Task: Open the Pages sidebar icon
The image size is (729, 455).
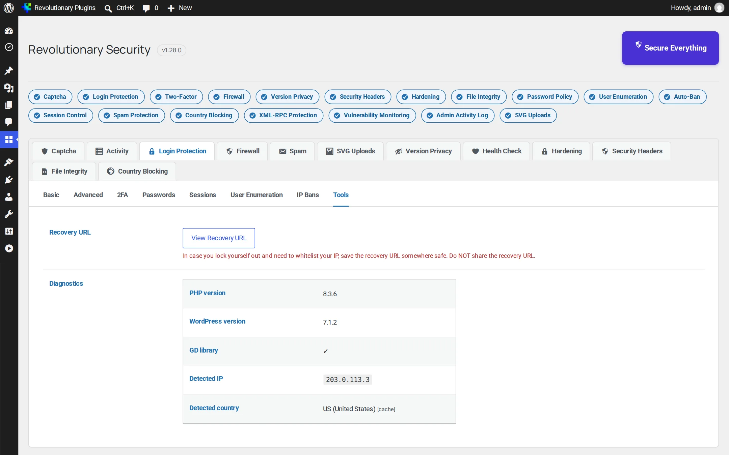Action: click(x=9, y=105)
